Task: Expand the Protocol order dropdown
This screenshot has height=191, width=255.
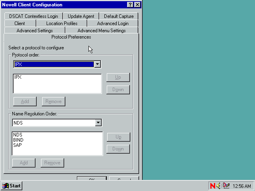Action: (x=98, y=64)
